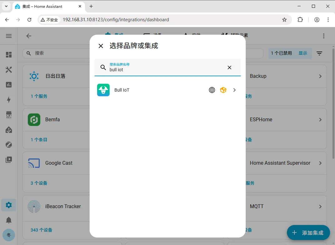The width and height of the screenshot is (335, 245).
Task: Click the Bull IoT logo icon
Action: pos(103,90)
